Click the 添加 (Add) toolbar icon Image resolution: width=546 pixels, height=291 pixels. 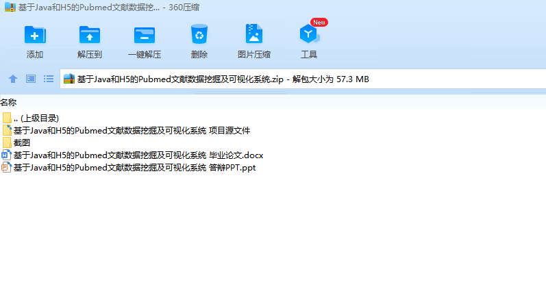tap(35, 35)
